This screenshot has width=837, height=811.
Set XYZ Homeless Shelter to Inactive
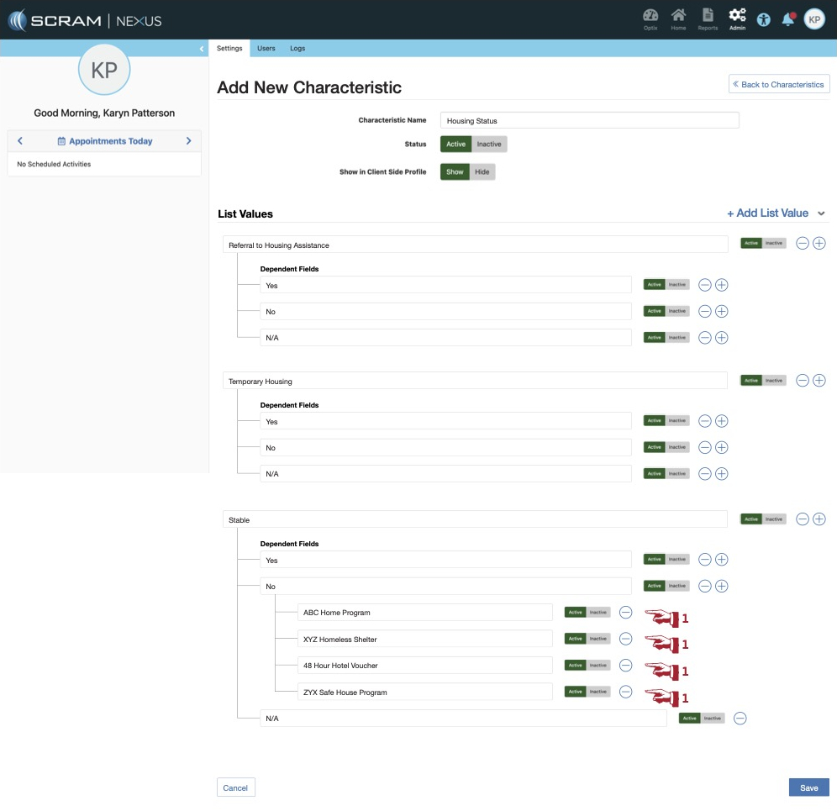click(x=597, y=639)
